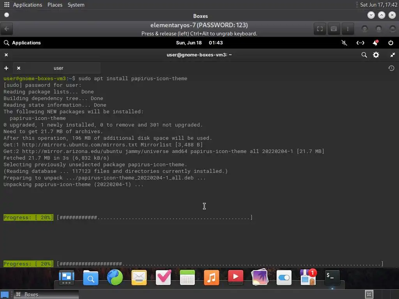This screenshot has height=299, width=399.
Task: Click the mirrors.ubuntu.com URL line
Action: [103, 145]
